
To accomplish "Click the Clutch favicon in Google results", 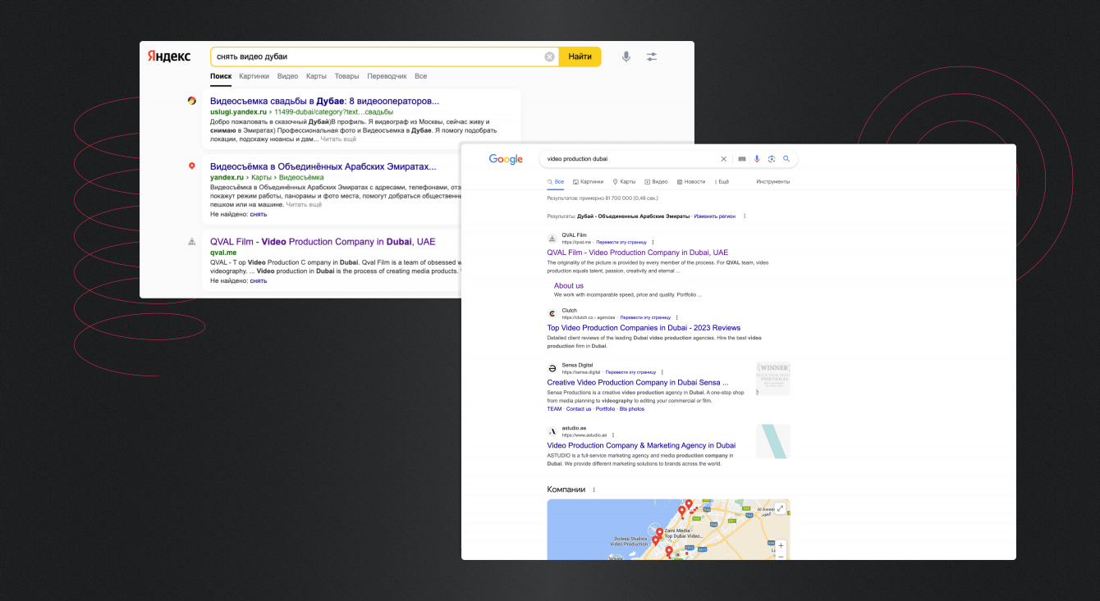I will pyautogui.click(x=552, y=314).
